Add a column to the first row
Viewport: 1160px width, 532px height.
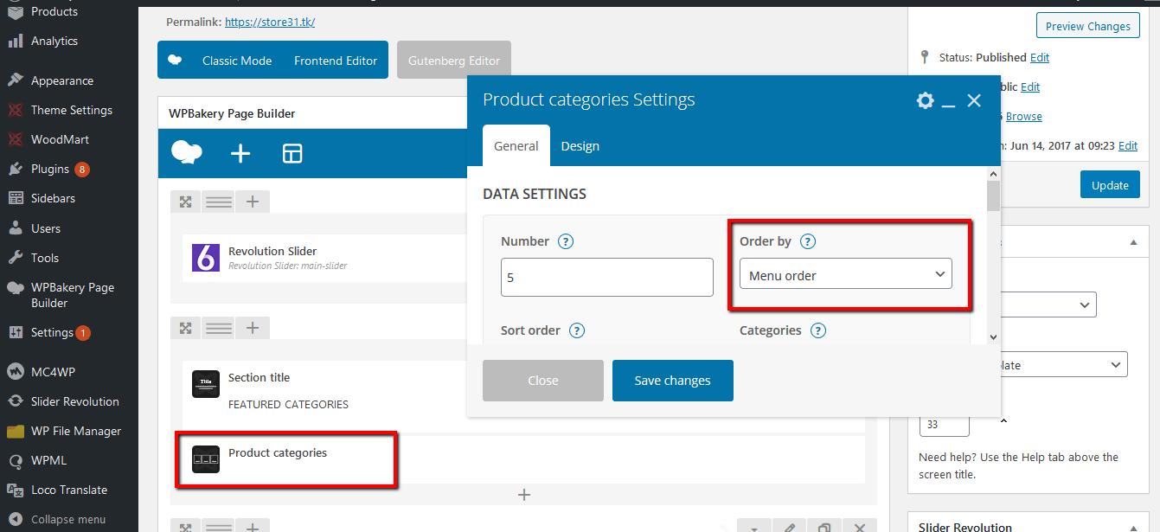coord(253,202)
